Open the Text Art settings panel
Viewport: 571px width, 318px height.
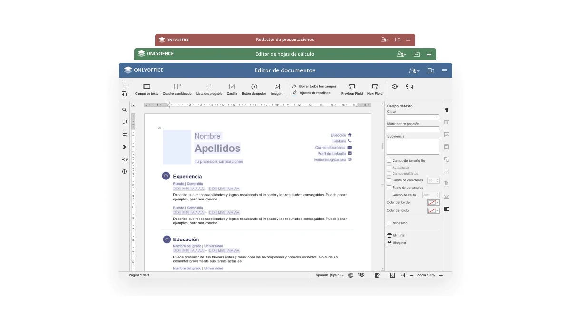pyautogui.click(x=446, y=184)
